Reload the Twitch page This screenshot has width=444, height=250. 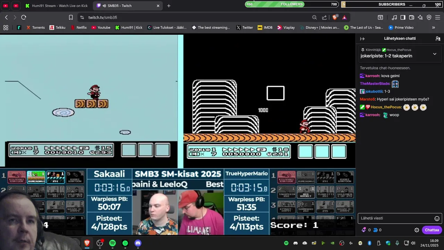pos(24,17)
